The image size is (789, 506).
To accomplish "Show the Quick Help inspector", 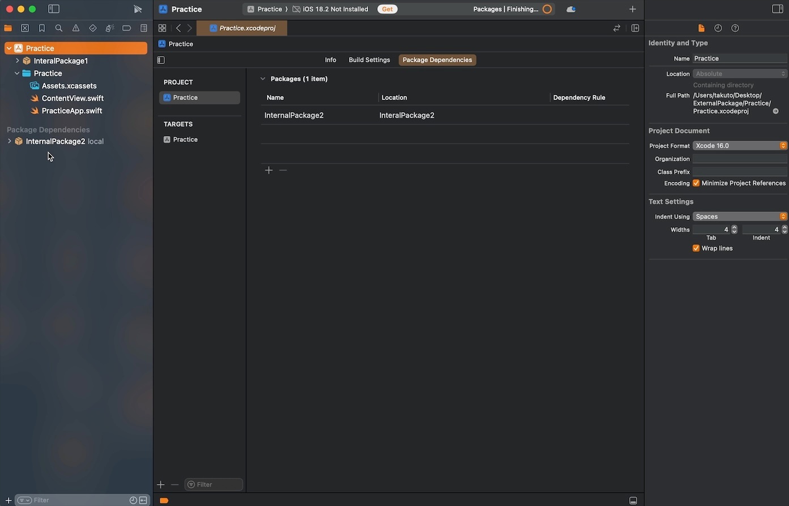I will click(x=735, y=28).
